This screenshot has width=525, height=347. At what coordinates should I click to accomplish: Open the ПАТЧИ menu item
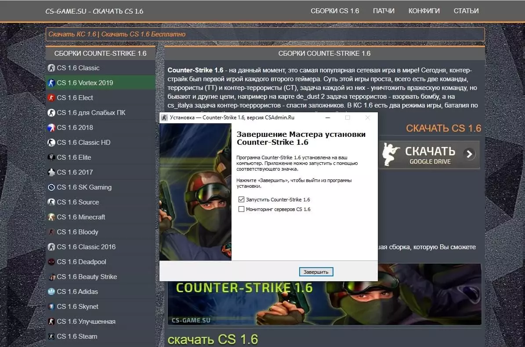tap(384, 11)
